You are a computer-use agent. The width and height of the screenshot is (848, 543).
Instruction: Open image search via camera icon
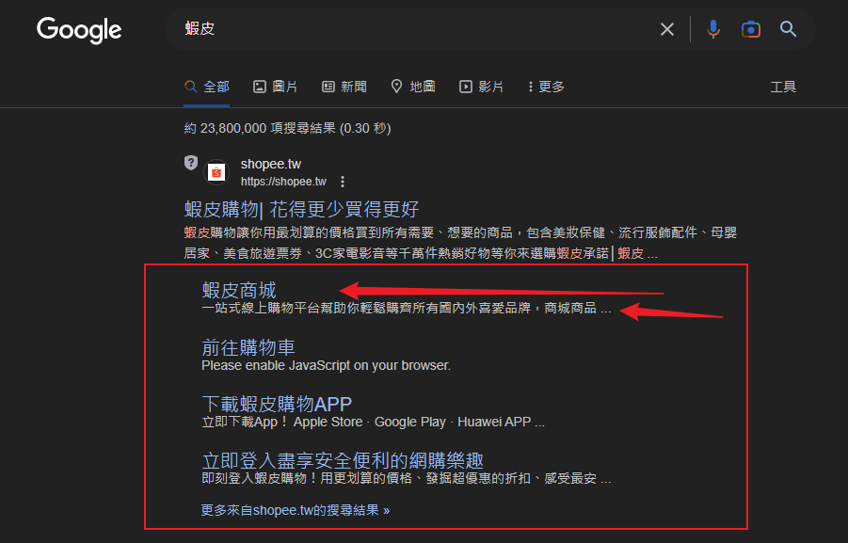pyautogui.click(x=751, y=29)
